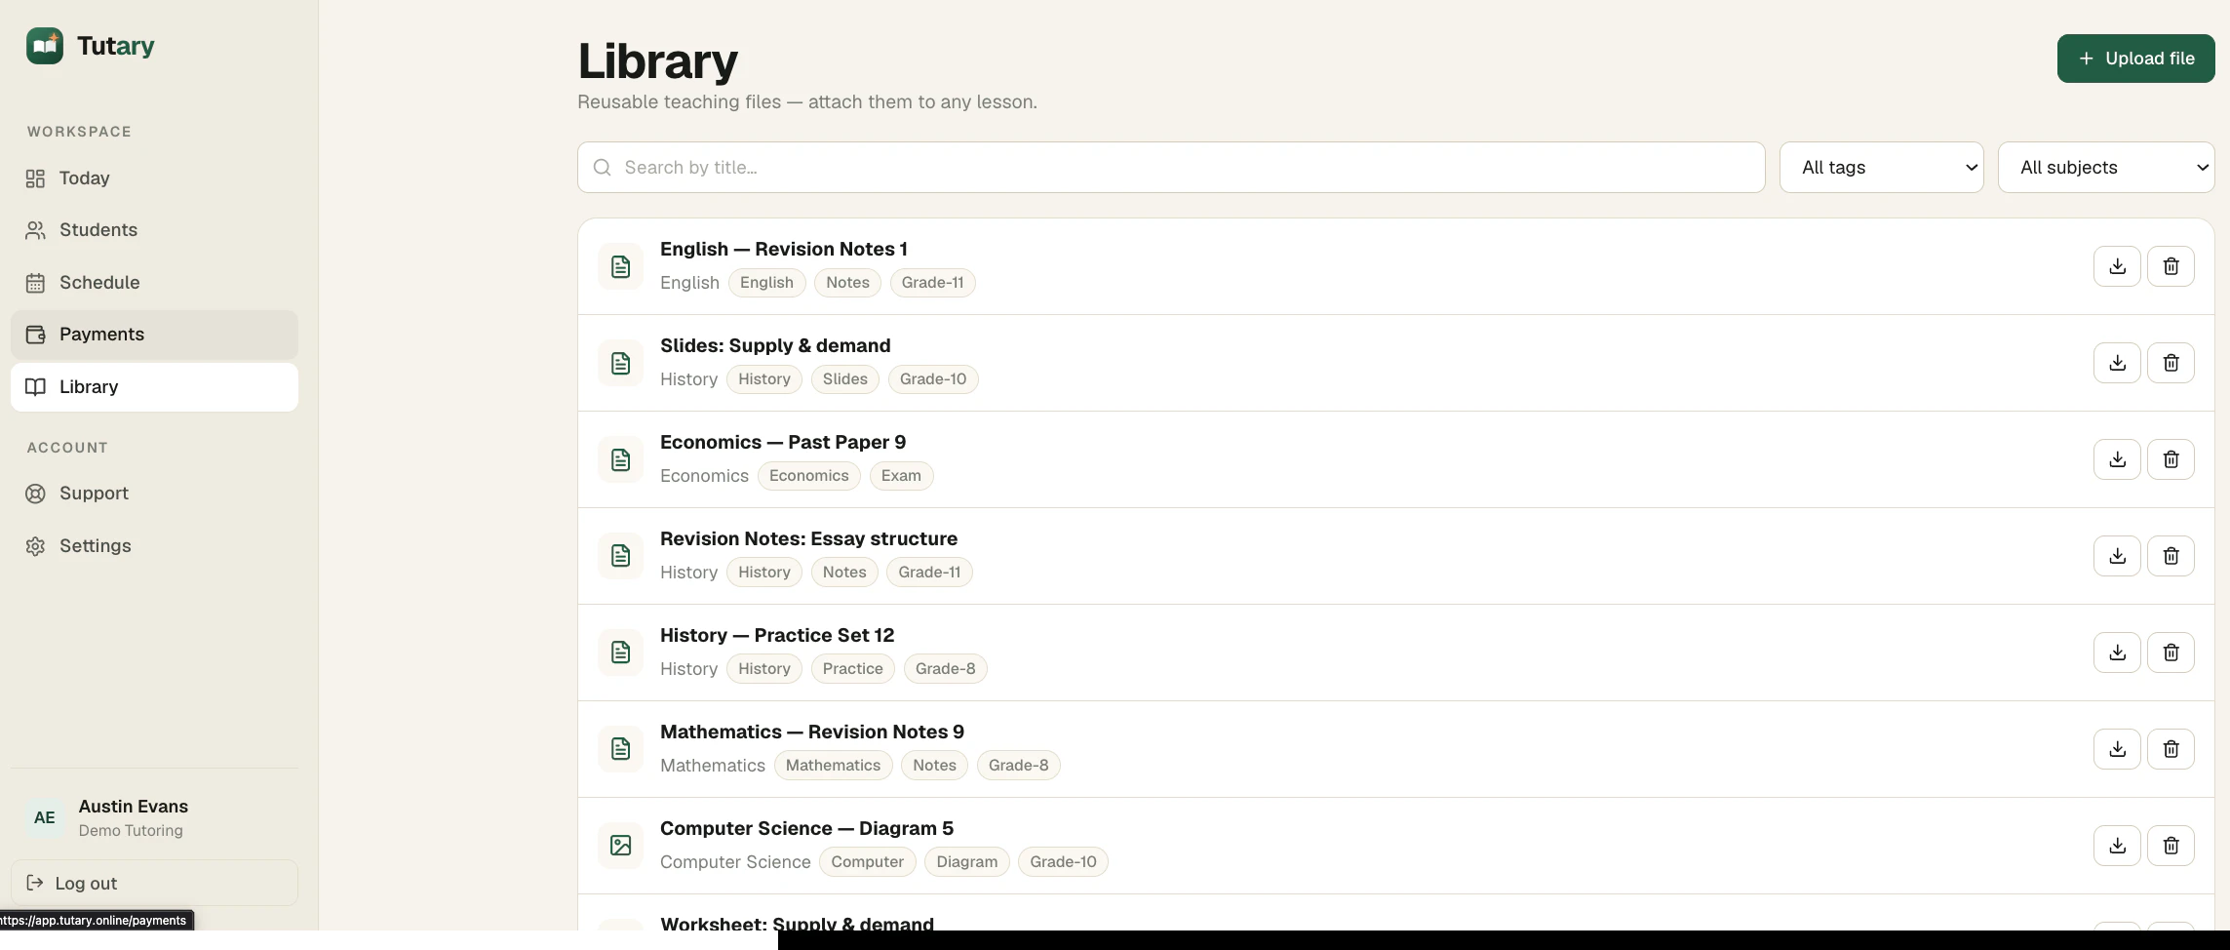Download History — Practice Set 12
Image resolution: width=2230 pixels, height=950 pixels.
tap(2117, 653)
